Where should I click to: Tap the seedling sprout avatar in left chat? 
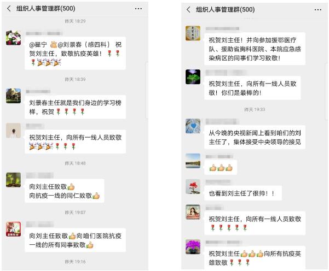14,180
